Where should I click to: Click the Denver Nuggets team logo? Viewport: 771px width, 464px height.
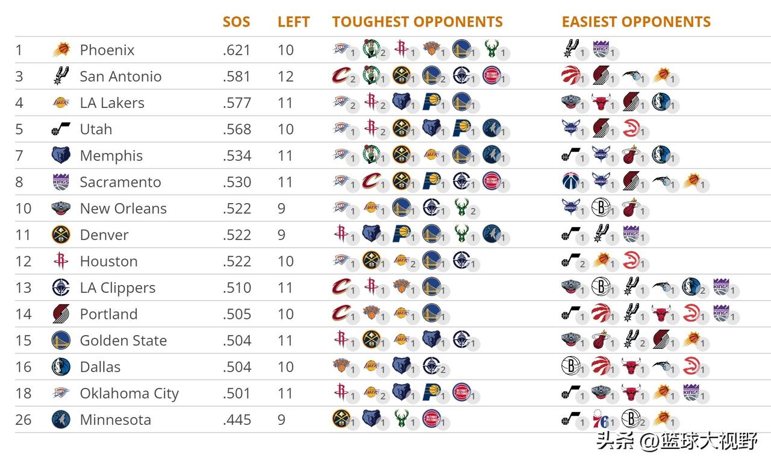61,234
